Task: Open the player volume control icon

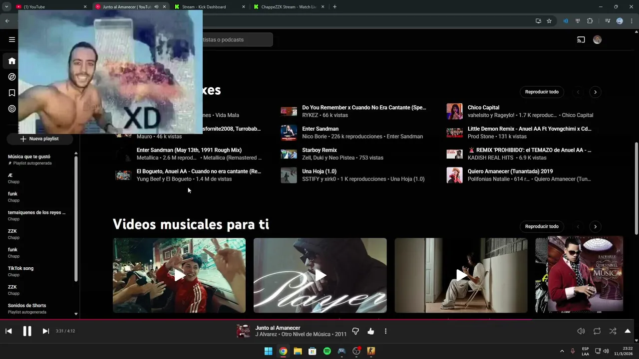Action: [x=581, y=331]
